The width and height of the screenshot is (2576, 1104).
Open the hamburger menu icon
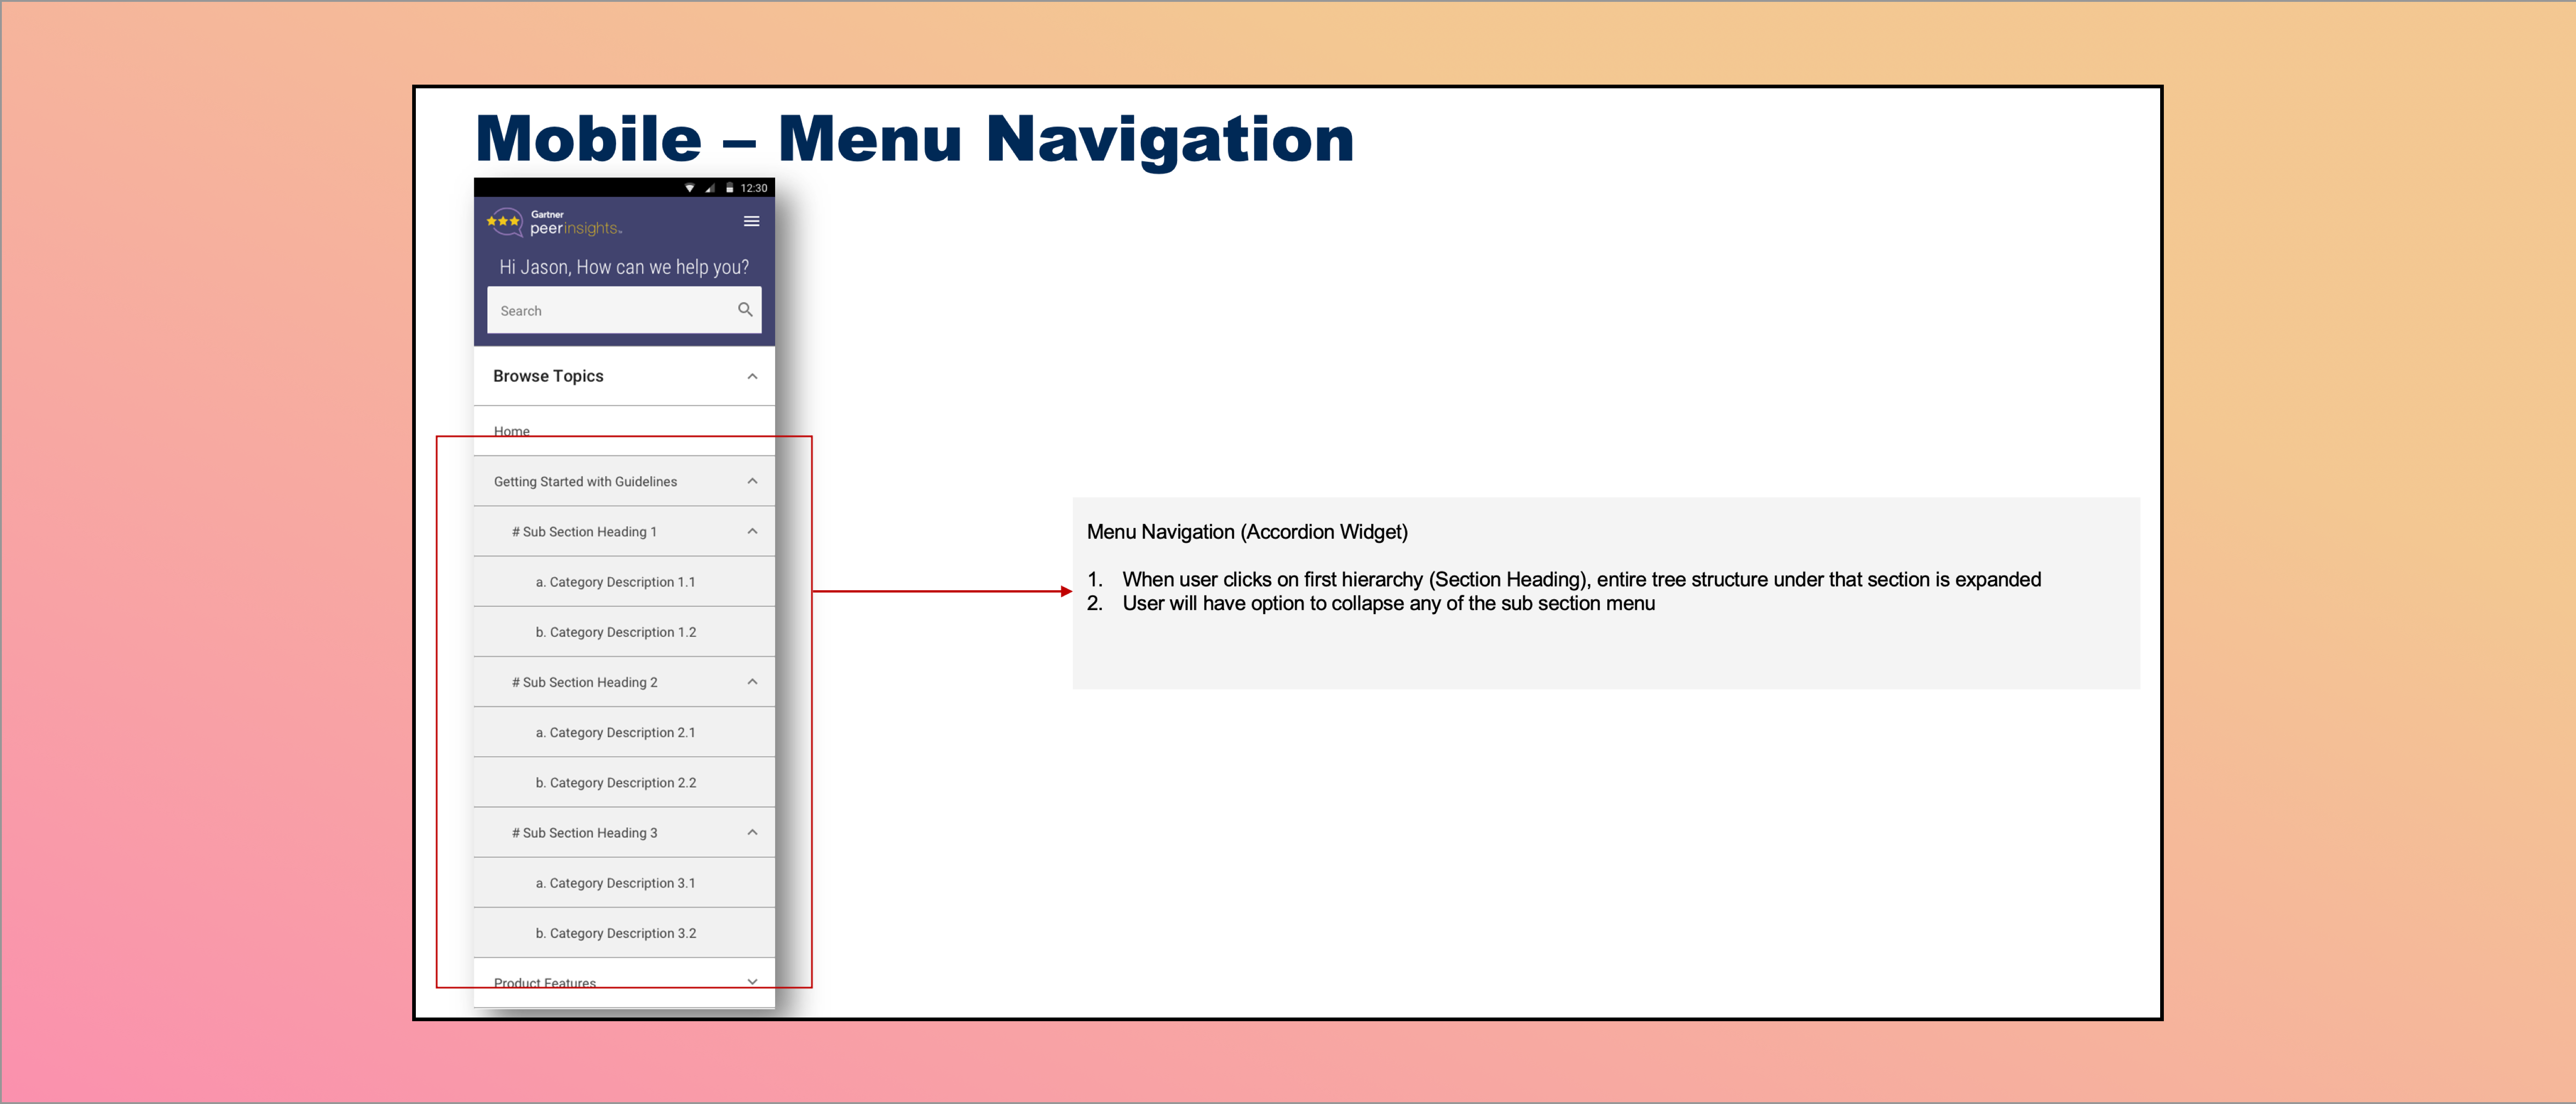(751, 221)
